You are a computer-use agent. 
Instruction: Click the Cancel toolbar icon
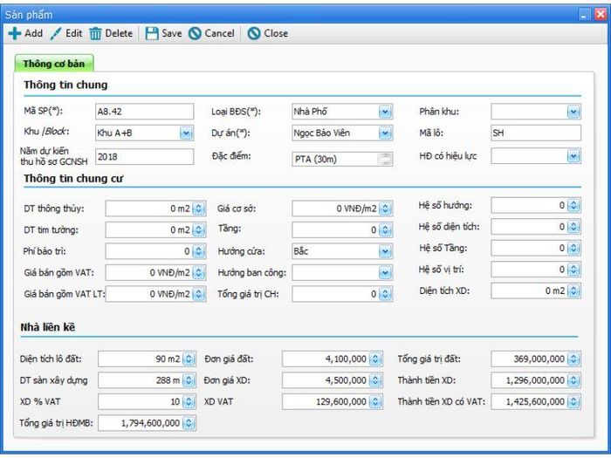(196, 33)
